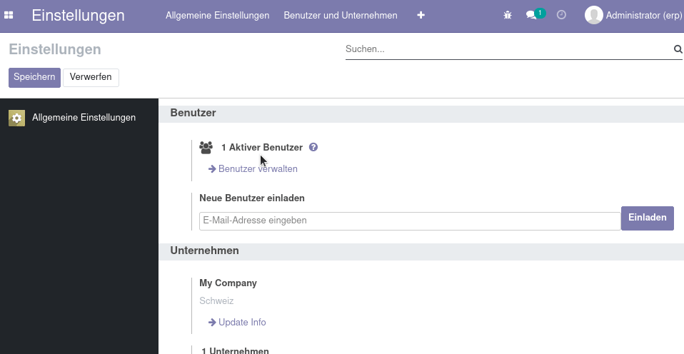Open the Update Info link
This screenshot has height=354, width=684.
(x=237, y=323)
